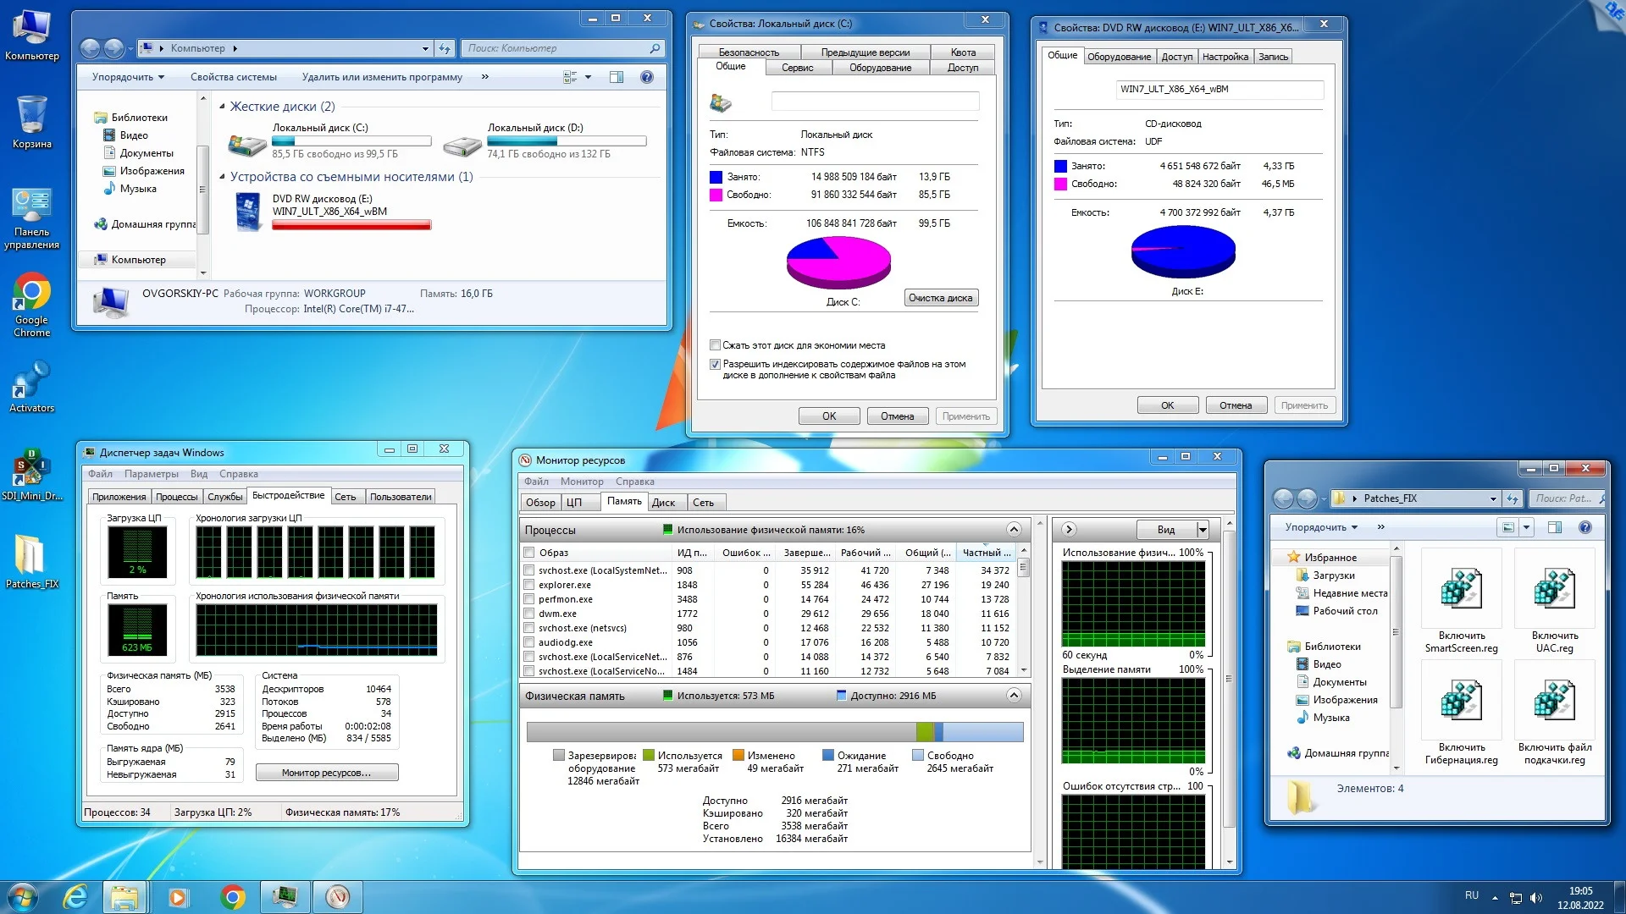Toggle preview pane in Computer window

click(617, 77)
